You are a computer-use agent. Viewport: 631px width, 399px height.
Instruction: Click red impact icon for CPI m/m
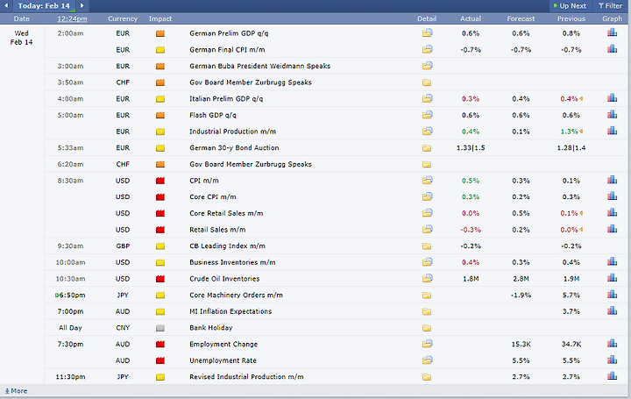coord(160,181)
